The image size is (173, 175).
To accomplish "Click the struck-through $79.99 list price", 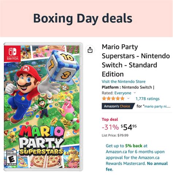I will click(123, 136).
